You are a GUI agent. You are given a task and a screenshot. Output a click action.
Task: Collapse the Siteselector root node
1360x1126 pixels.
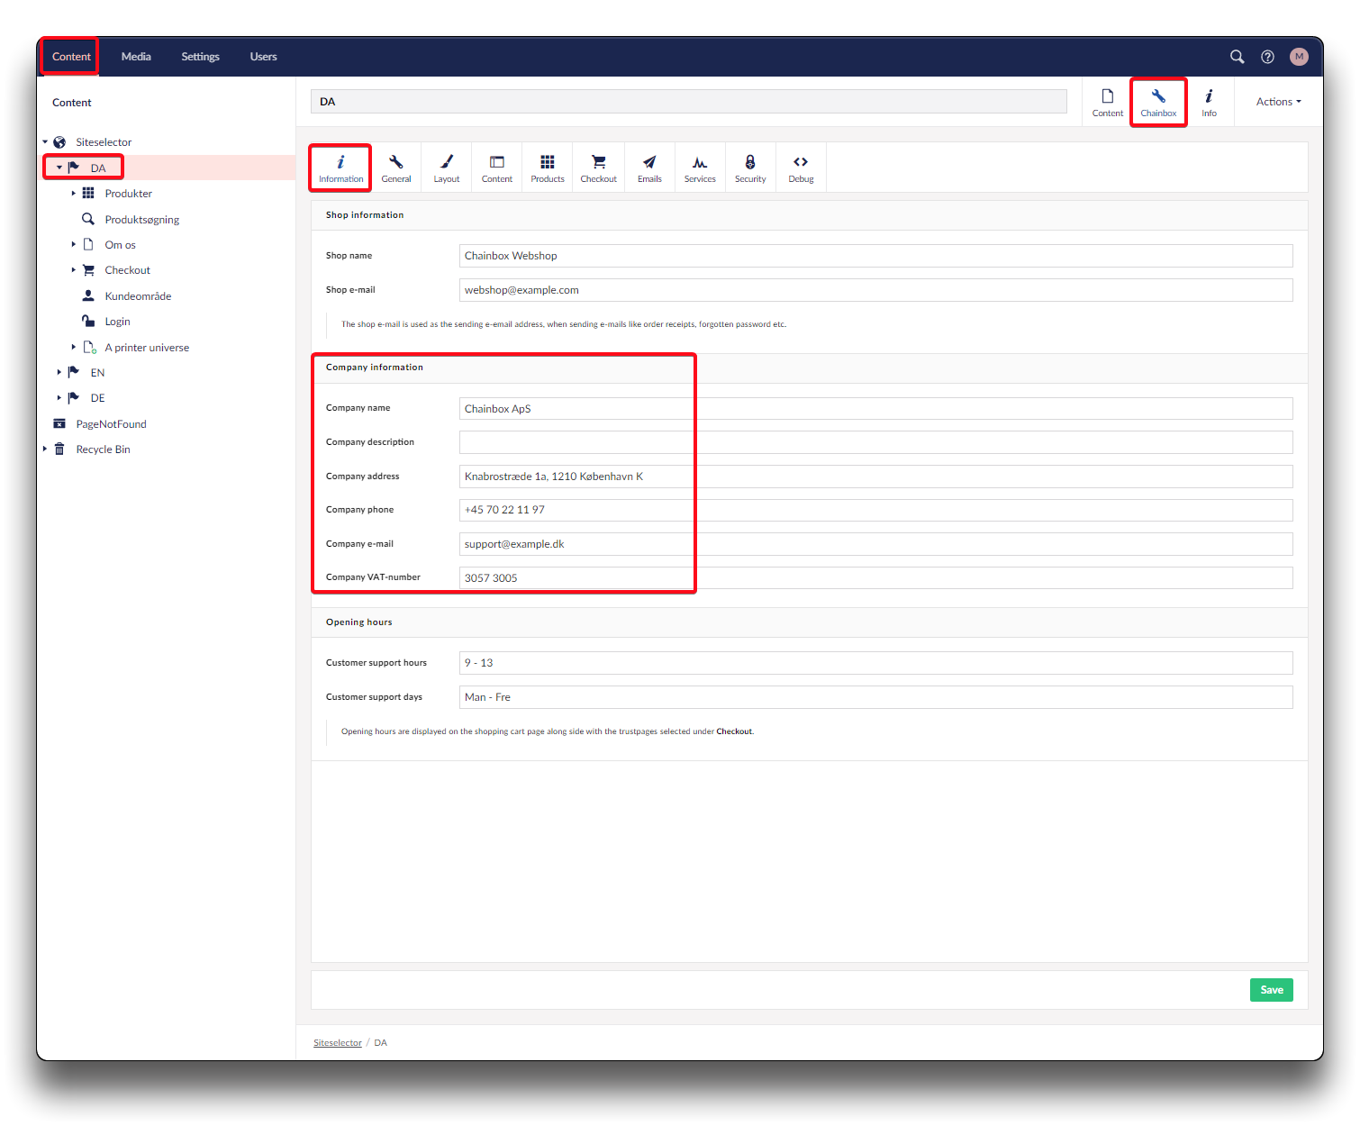pyautogui.click(x=45, y=142)
